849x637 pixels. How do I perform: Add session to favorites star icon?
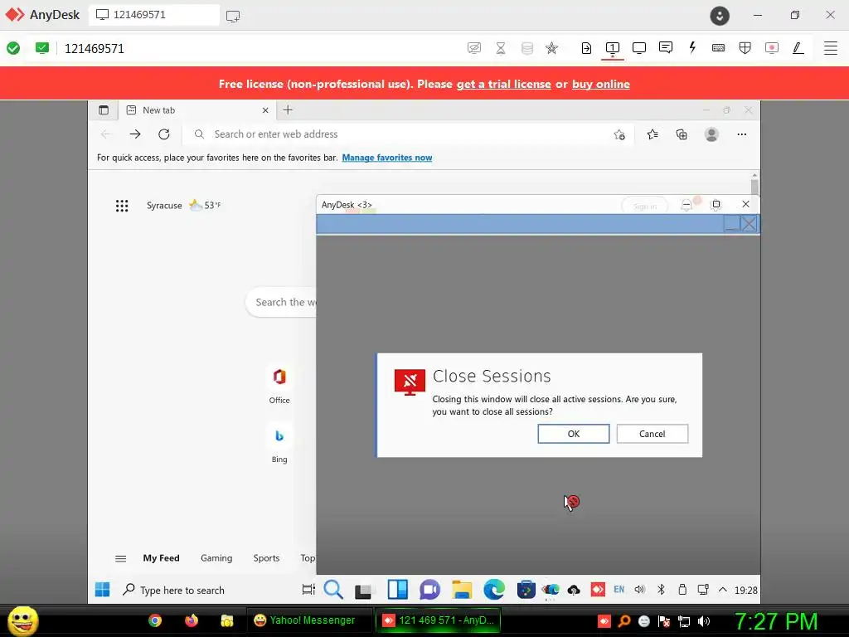pos(551,48)
